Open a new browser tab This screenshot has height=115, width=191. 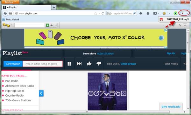click(x=54, y=7)
